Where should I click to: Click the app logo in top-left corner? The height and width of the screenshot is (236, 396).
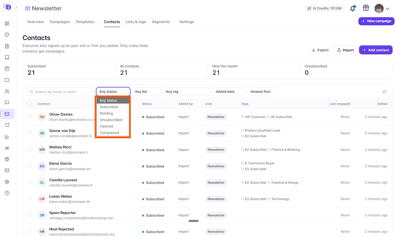coord(7,7)
